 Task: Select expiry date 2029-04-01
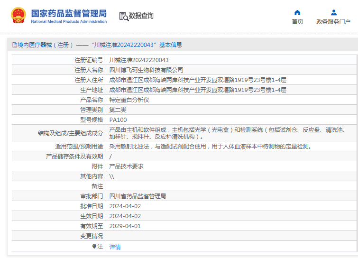tap(125, 226)
